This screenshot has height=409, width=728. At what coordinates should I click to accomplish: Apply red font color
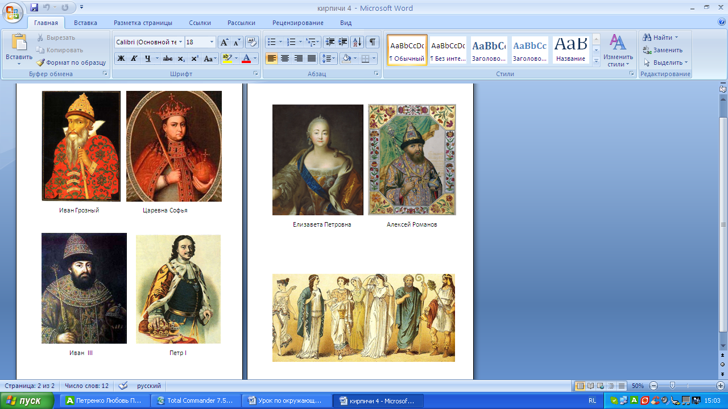246,59
